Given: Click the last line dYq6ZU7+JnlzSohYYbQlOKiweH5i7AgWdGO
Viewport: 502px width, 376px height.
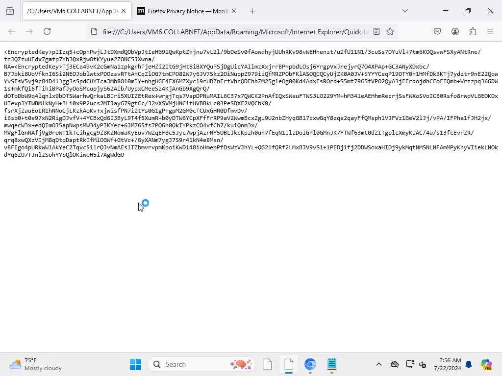Looking at the screenshot, I should click(64, 155).
